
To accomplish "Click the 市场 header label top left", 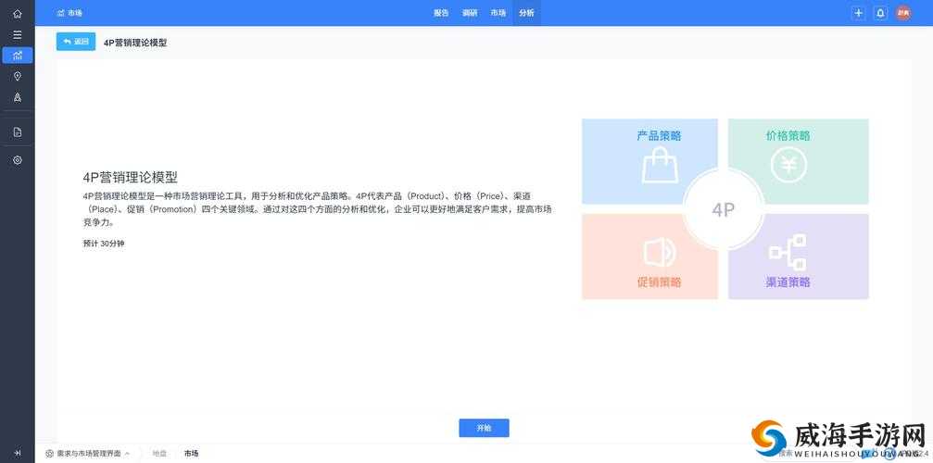I will click(70, 13).
